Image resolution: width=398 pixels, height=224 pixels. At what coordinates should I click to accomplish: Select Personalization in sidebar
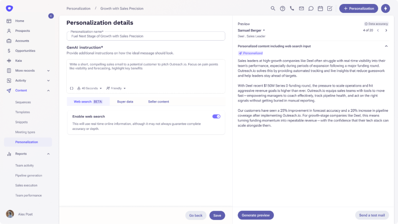[28, 142]
